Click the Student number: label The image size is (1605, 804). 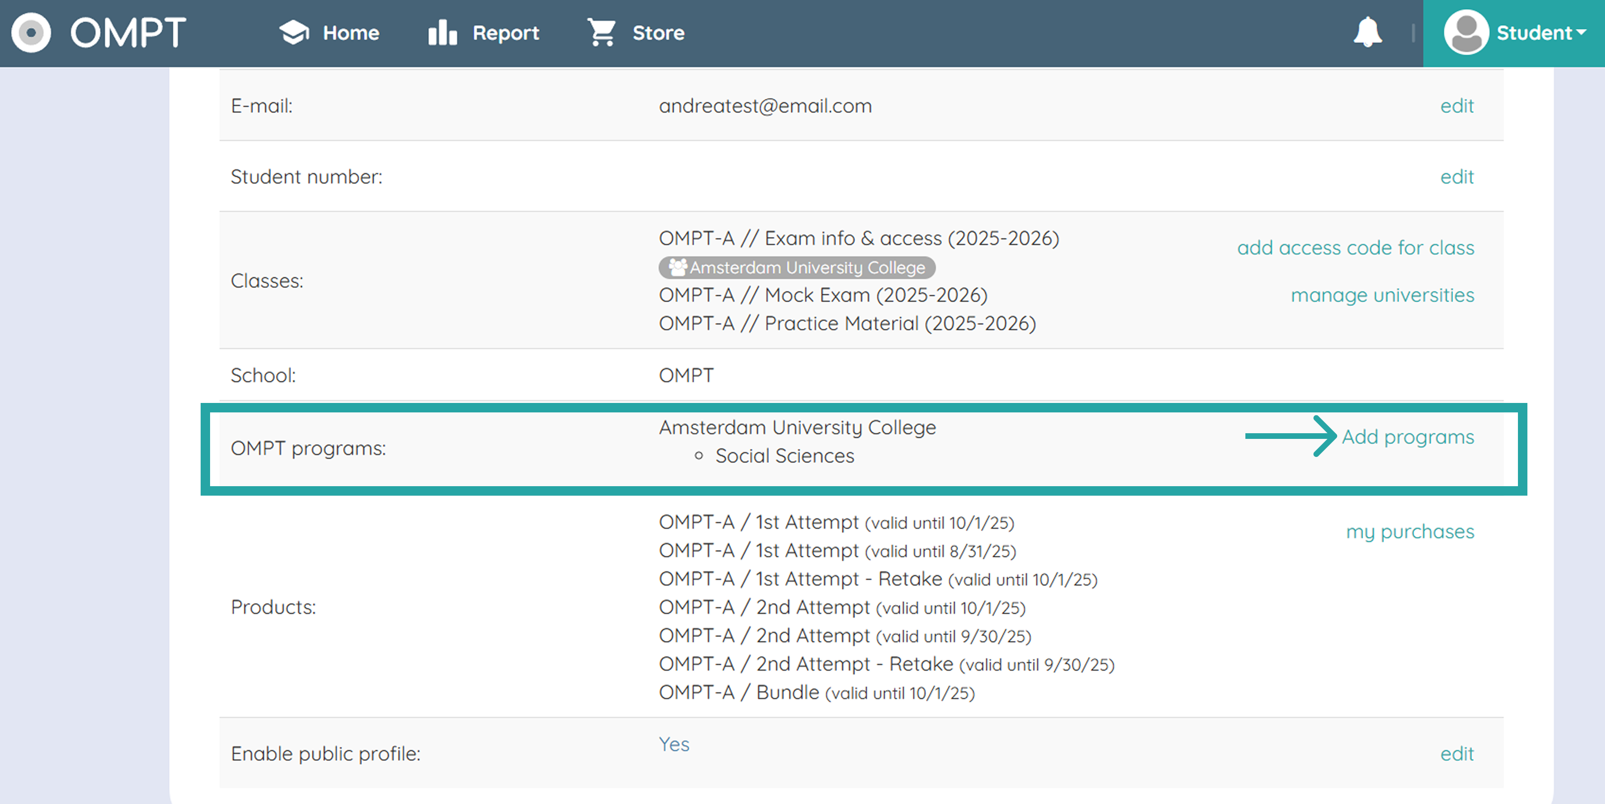coord(306,177)
